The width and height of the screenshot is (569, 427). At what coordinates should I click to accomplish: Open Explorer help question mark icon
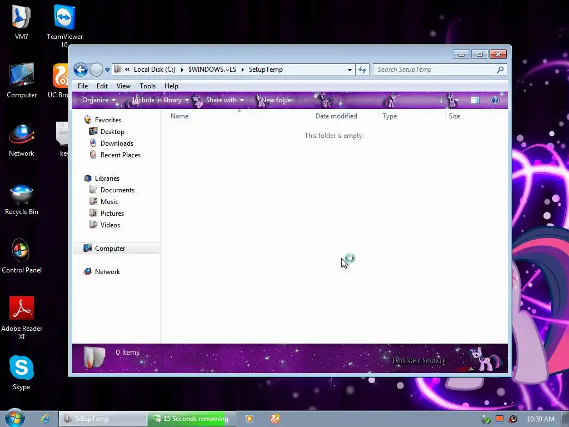point(495,100)
